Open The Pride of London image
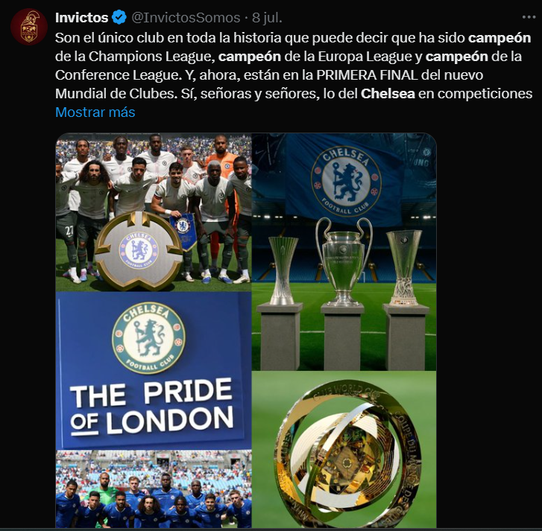Viewport: 542px width, 531px height. point(154,370)
